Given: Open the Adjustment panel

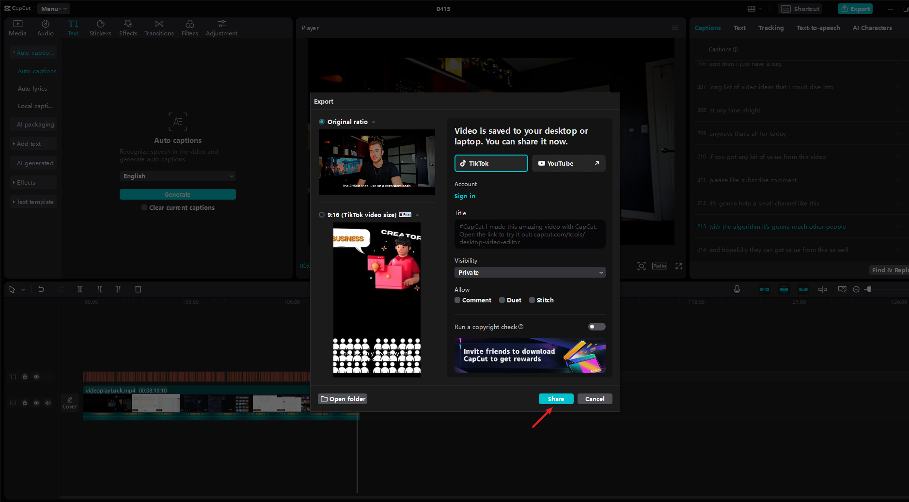Looking at the screenshot, I should coord(221,28).
